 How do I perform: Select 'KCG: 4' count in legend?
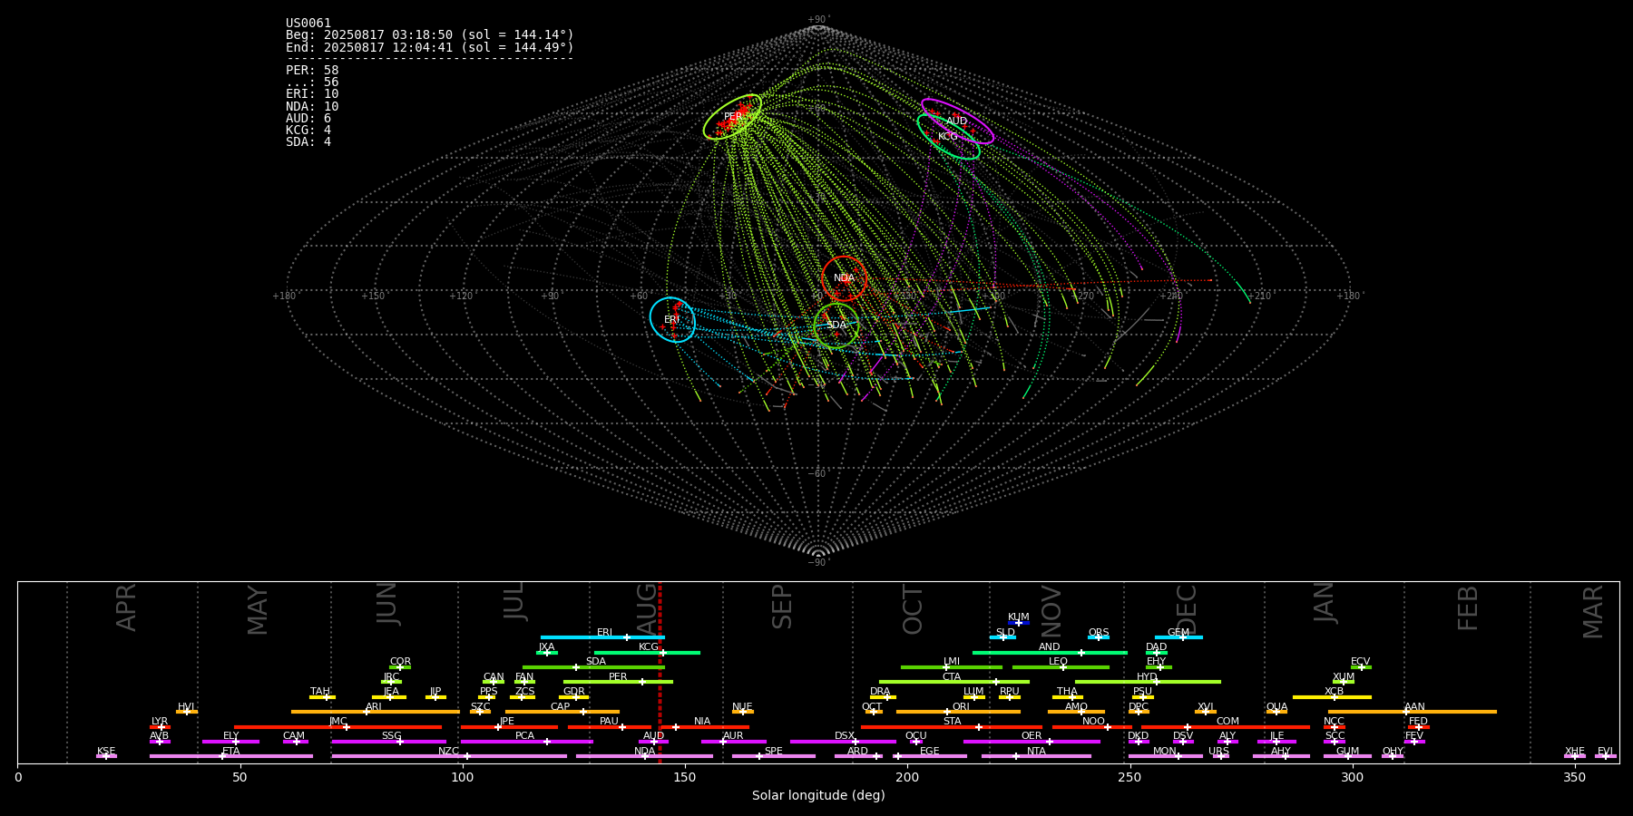coord(308,131)
